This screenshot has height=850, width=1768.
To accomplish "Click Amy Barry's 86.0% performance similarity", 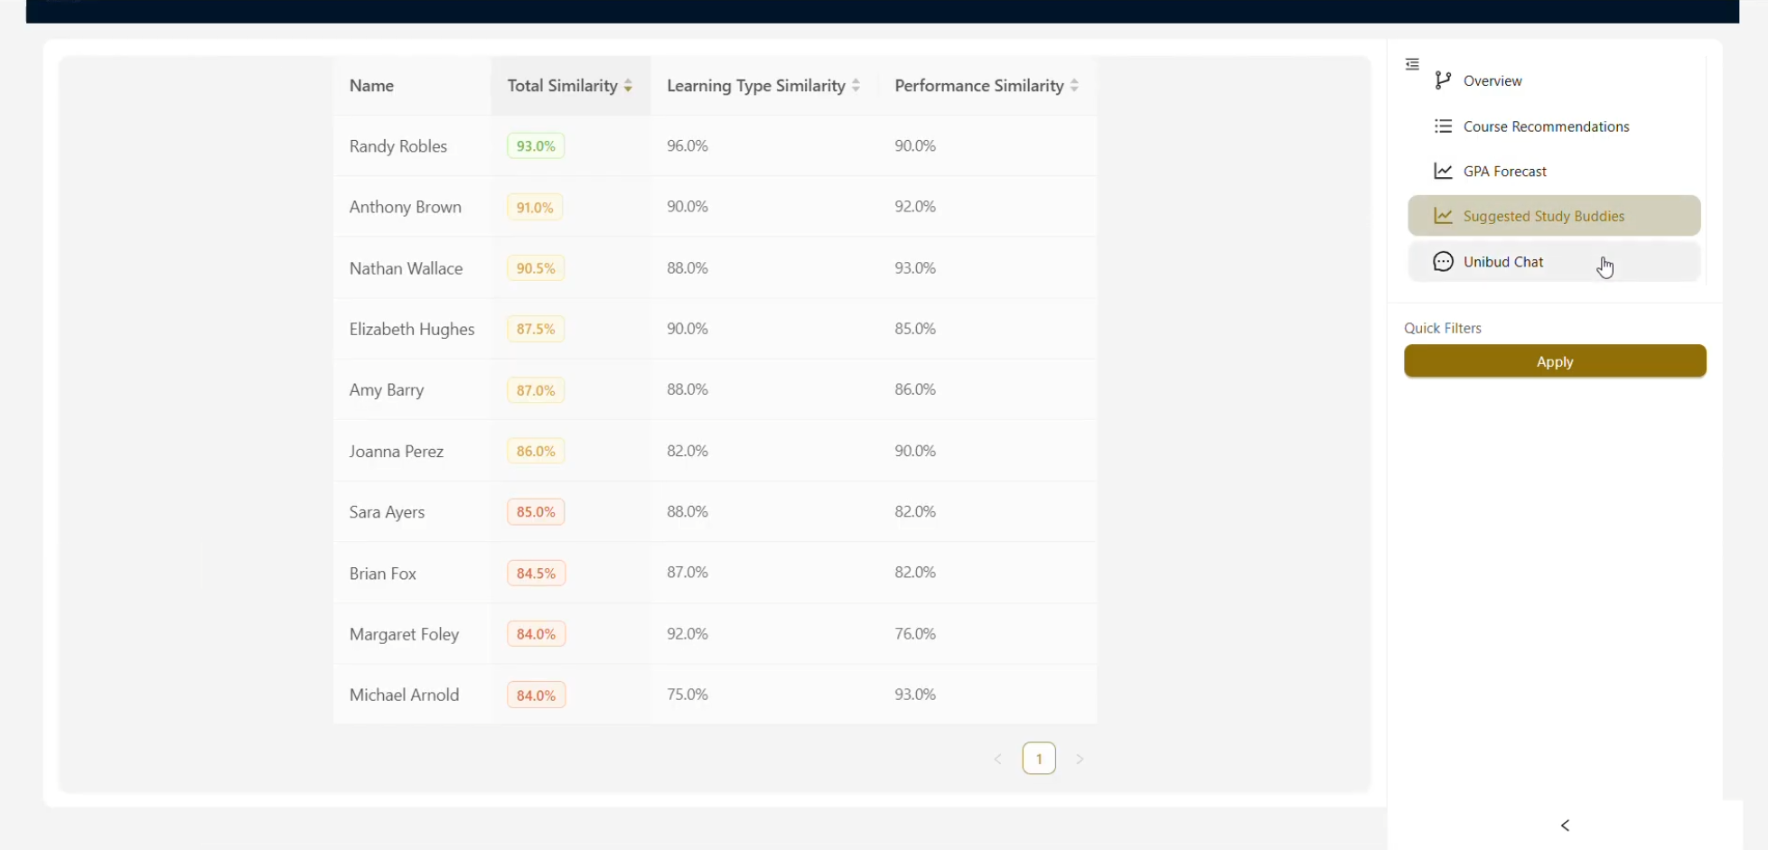I will [x=915, y=389].
